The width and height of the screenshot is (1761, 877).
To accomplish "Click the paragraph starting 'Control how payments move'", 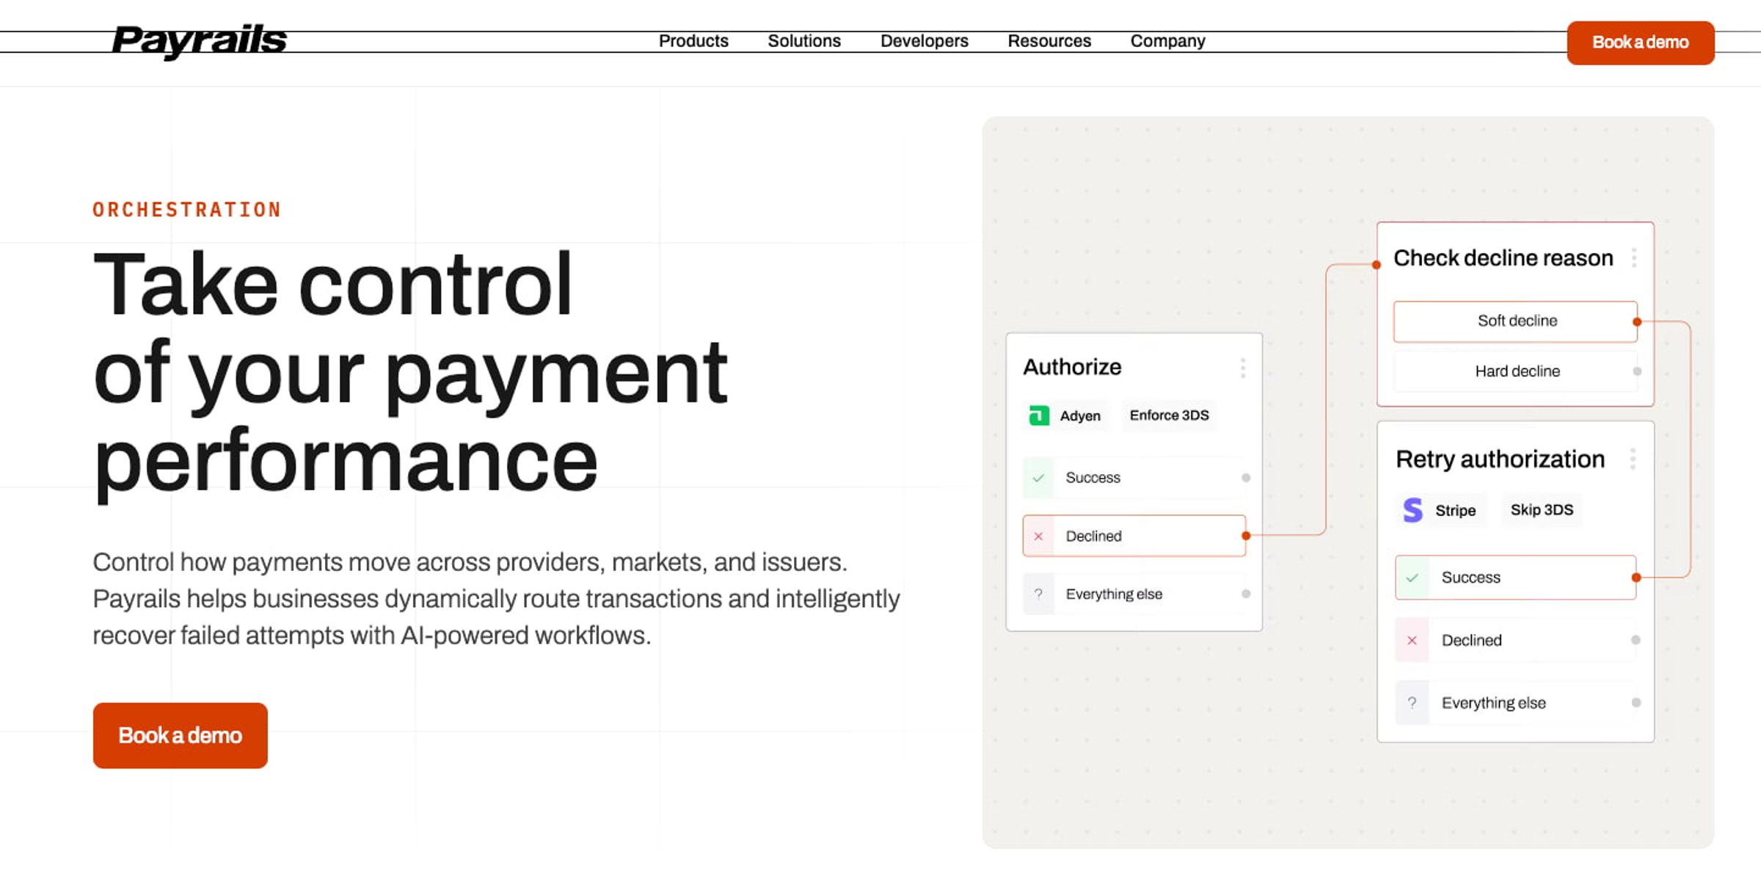I will click(x=496, y=599).
